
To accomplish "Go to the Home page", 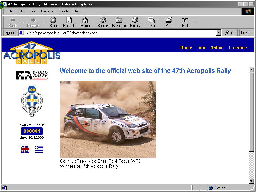I will click(x=85, y=22).
